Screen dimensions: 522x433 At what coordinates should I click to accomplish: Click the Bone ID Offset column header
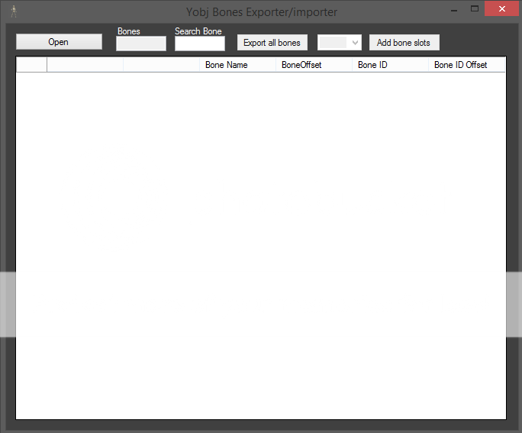tap(466, 65)
